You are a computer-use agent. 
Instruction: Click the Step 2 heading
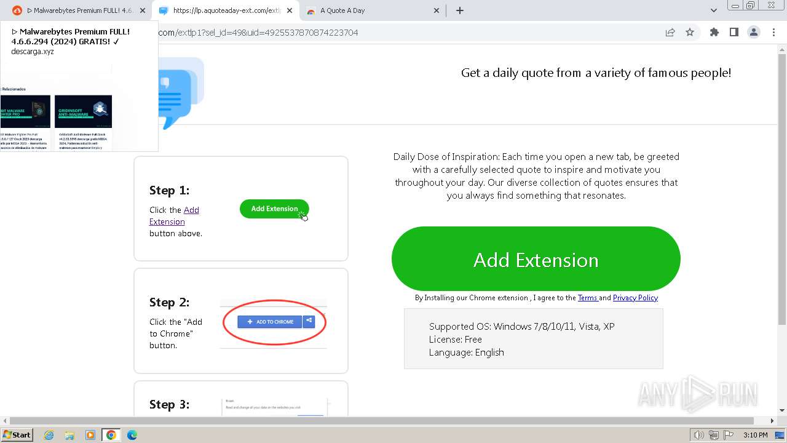169,302
